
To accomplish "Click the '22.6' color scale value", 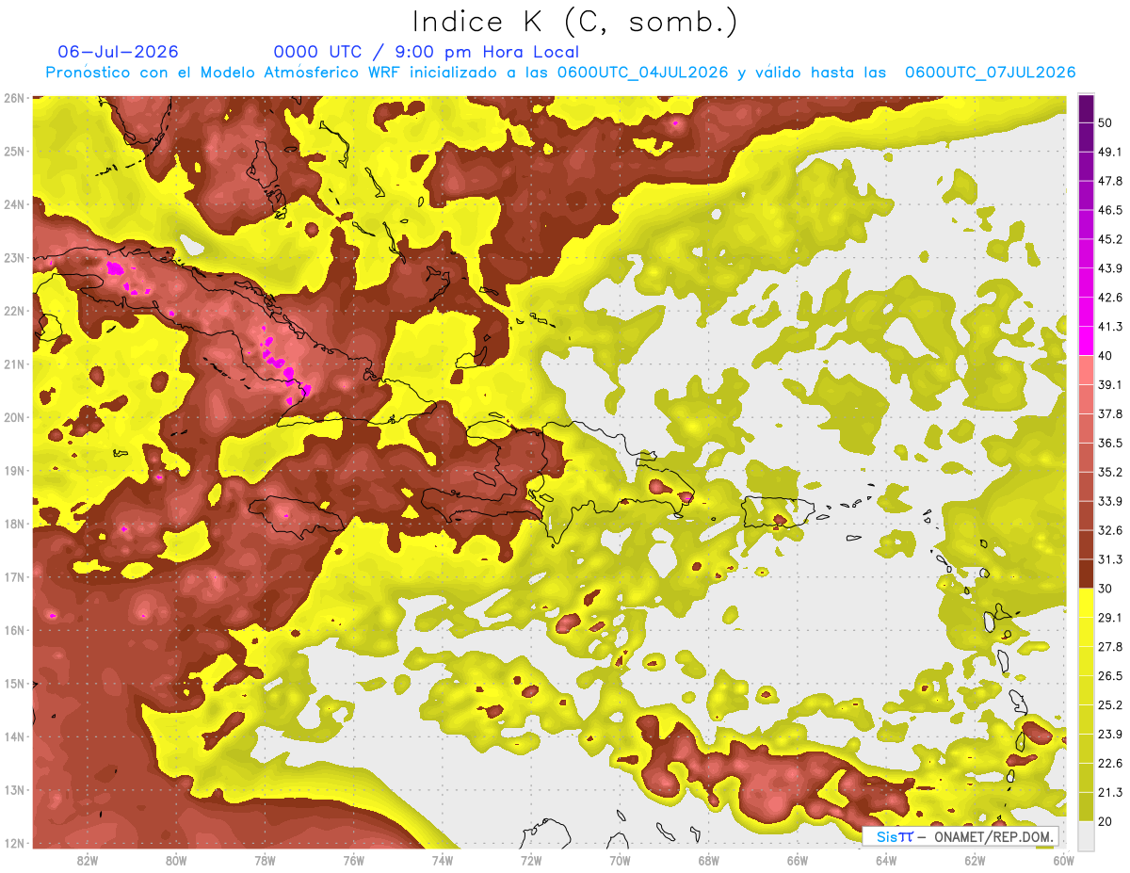I will click(1110, 763).
